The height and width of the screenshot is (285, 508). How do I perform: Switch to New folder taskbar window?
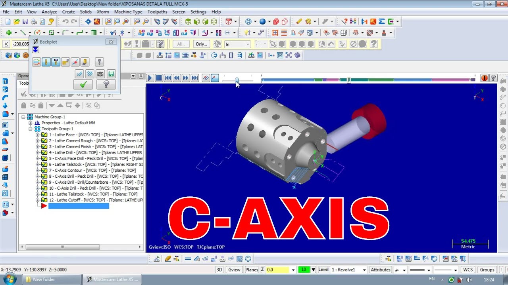51,279
